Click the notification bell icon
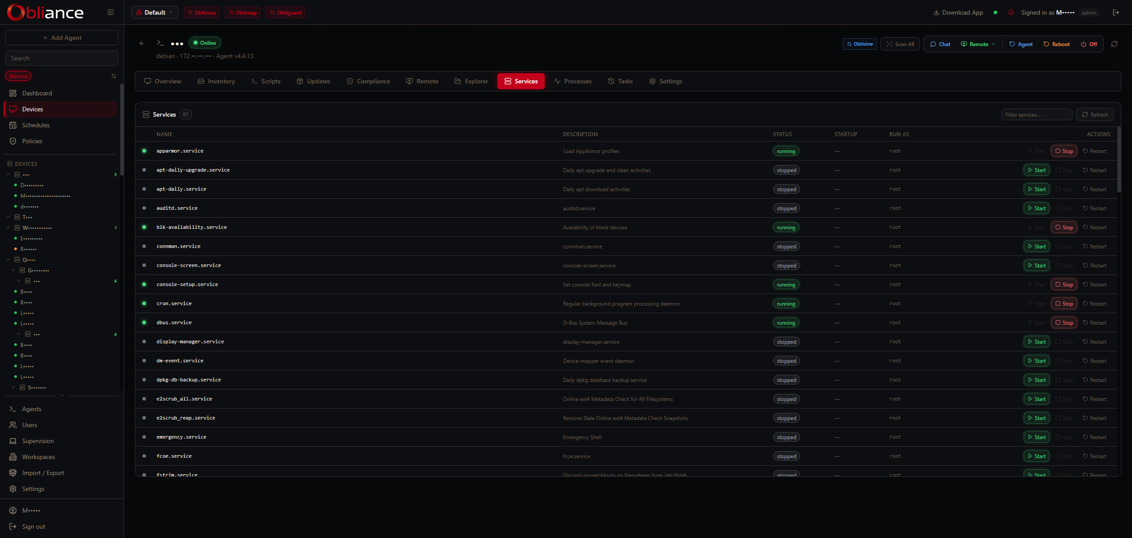 pyautogui.click(x=1010, y=12)
